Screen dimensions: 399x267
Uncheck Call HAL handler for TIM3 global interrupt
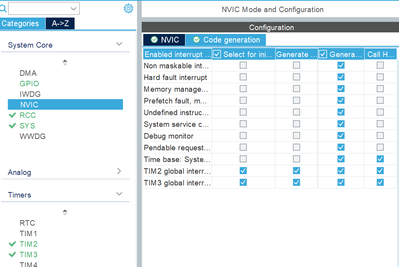[380, 183]
